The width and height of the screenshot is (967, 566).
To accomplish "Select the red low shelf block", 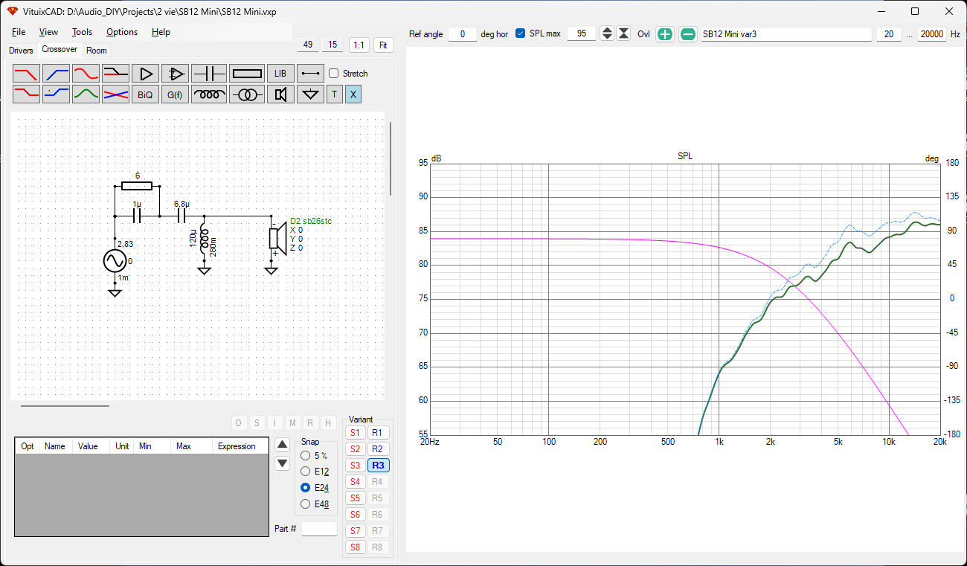I will click(27, 94).
